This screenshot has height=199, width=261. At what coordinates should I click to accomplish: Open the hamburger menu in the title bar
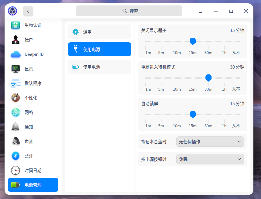pos(201,11)
